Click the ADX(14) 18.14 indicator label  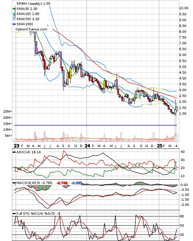coord(28,152)
